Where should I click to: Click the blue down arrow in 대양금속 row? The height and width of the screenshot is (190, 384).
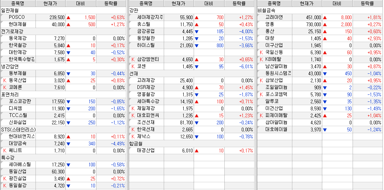point(68,144)
